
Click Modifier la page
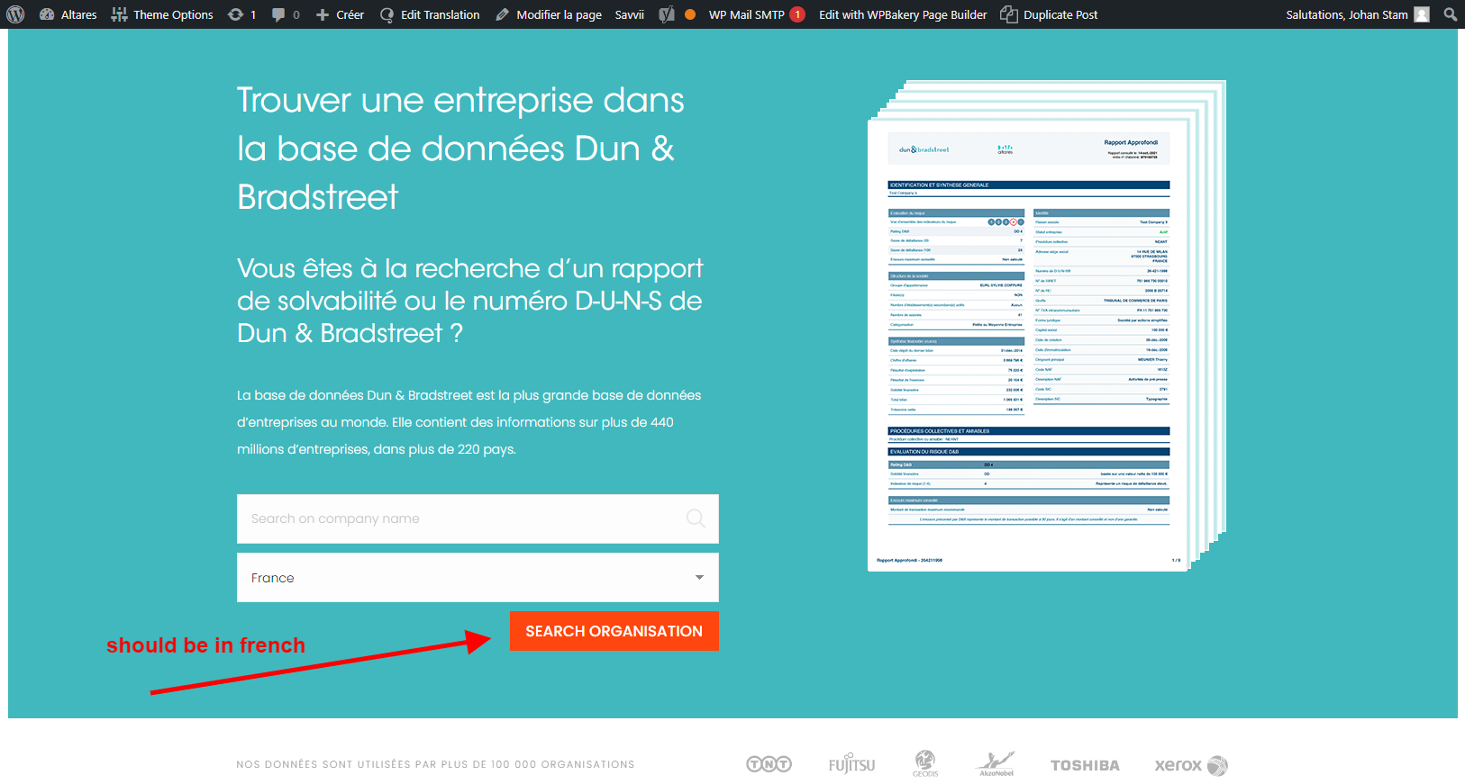pos(549,14)
